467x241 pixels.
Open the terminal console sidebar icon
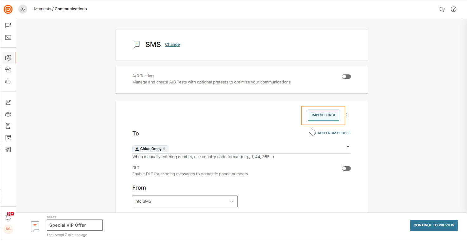(x=8, y=37)
